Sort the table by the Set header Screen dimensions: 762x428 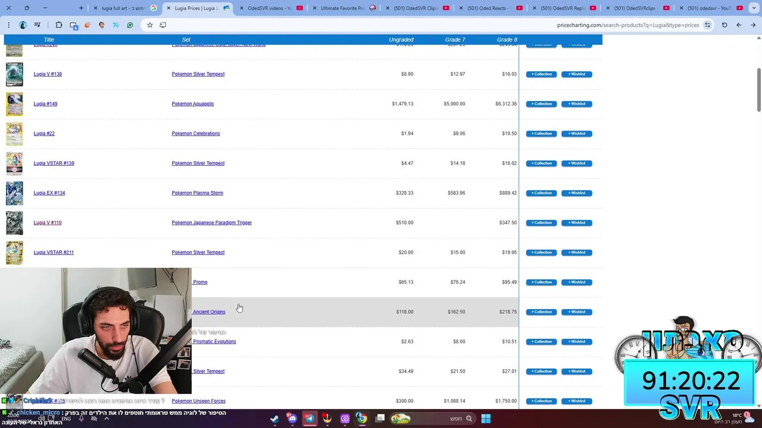(186, 40)
